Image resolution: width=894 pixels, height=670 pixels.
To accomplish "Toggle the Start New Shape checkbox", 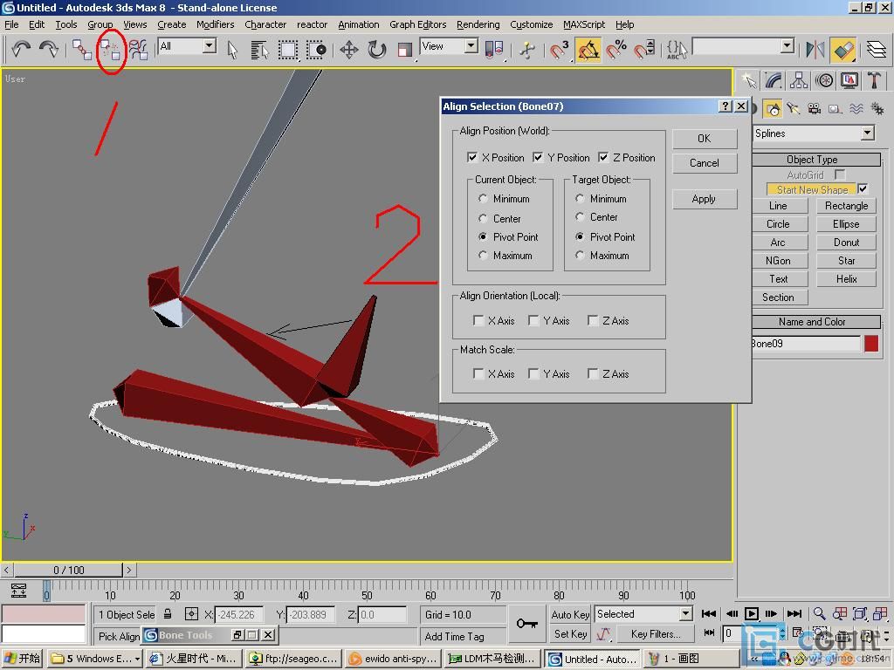I will (x=863, y=188).
